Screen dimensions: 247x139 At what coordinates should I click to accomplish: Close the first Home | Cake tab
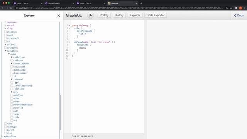[42, 3]
